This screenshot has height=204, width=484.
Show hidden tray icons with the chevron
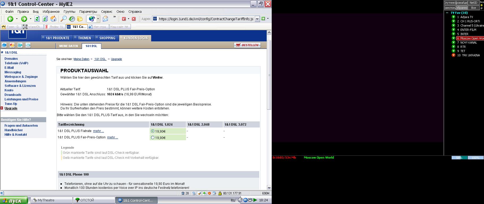(x=240, y=200)
